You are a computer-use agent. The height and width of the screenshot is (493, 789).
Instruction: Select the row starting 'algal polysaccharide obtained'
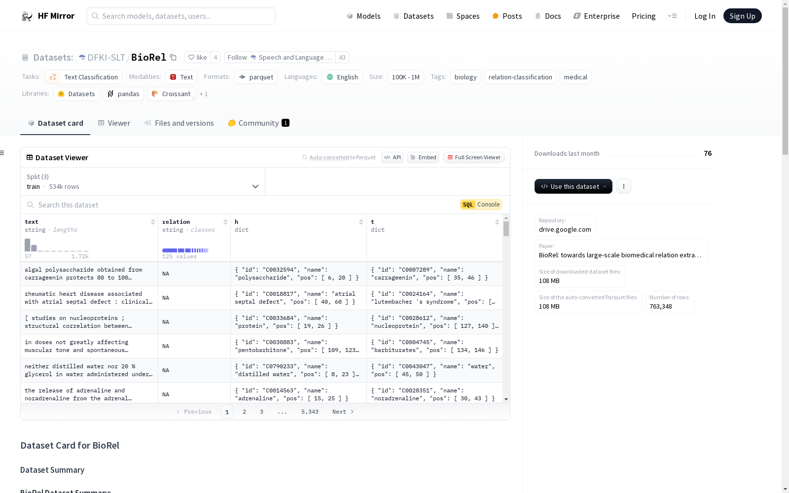261,274
